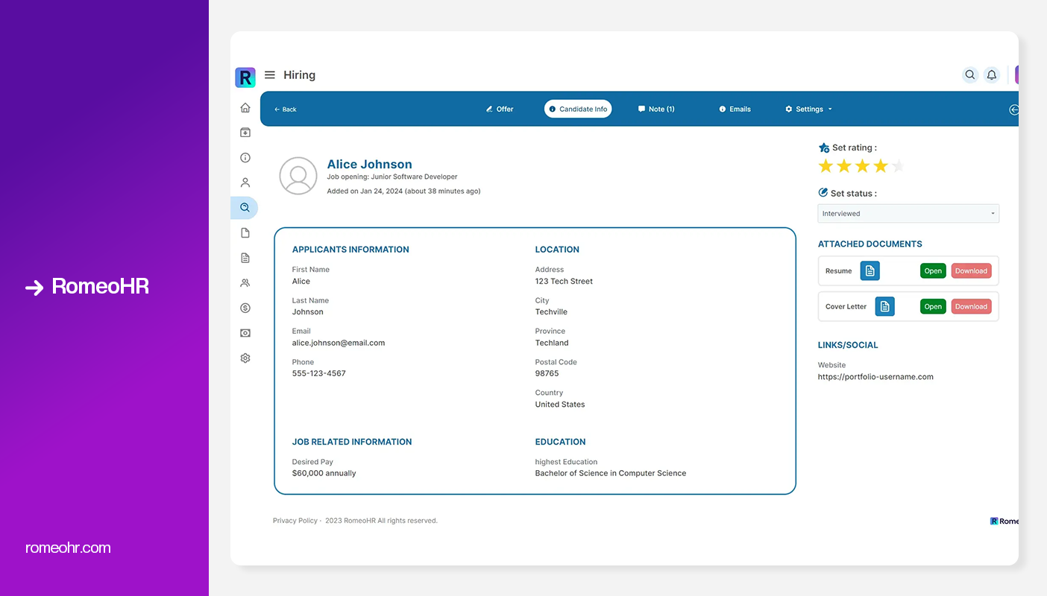Viewport: 1047px width, 596px height.
Task: Click the Resume document icon
Action: coord(870,271)
